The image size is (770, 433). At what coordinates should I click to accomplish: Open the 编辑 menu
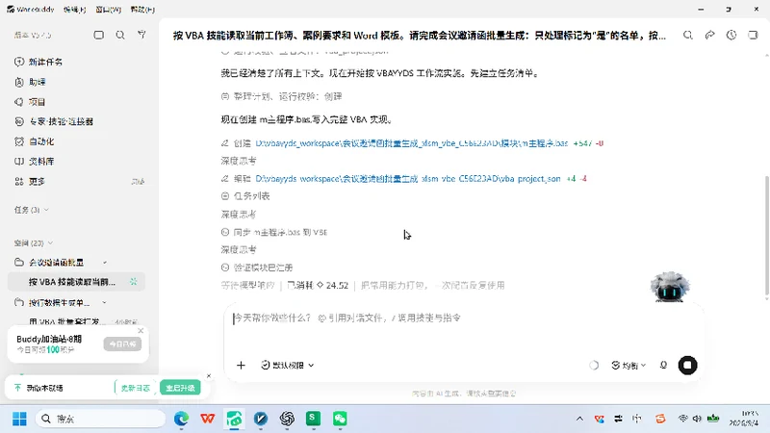[75, 10]
